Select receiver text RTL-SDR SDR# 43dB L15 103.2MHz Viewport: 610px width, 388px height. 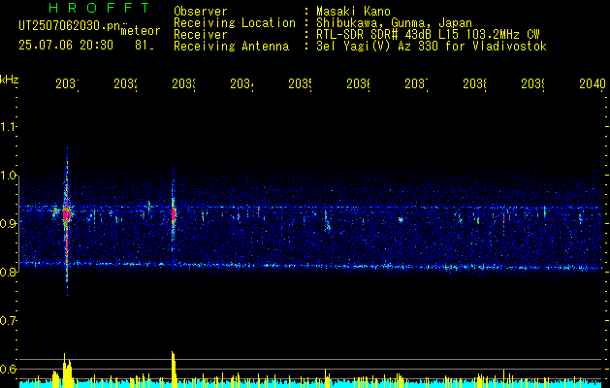coord(417,35)
